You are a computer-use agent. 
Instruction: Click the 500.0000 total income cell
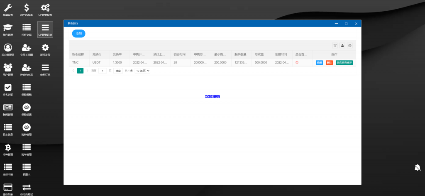coord(261,63)
